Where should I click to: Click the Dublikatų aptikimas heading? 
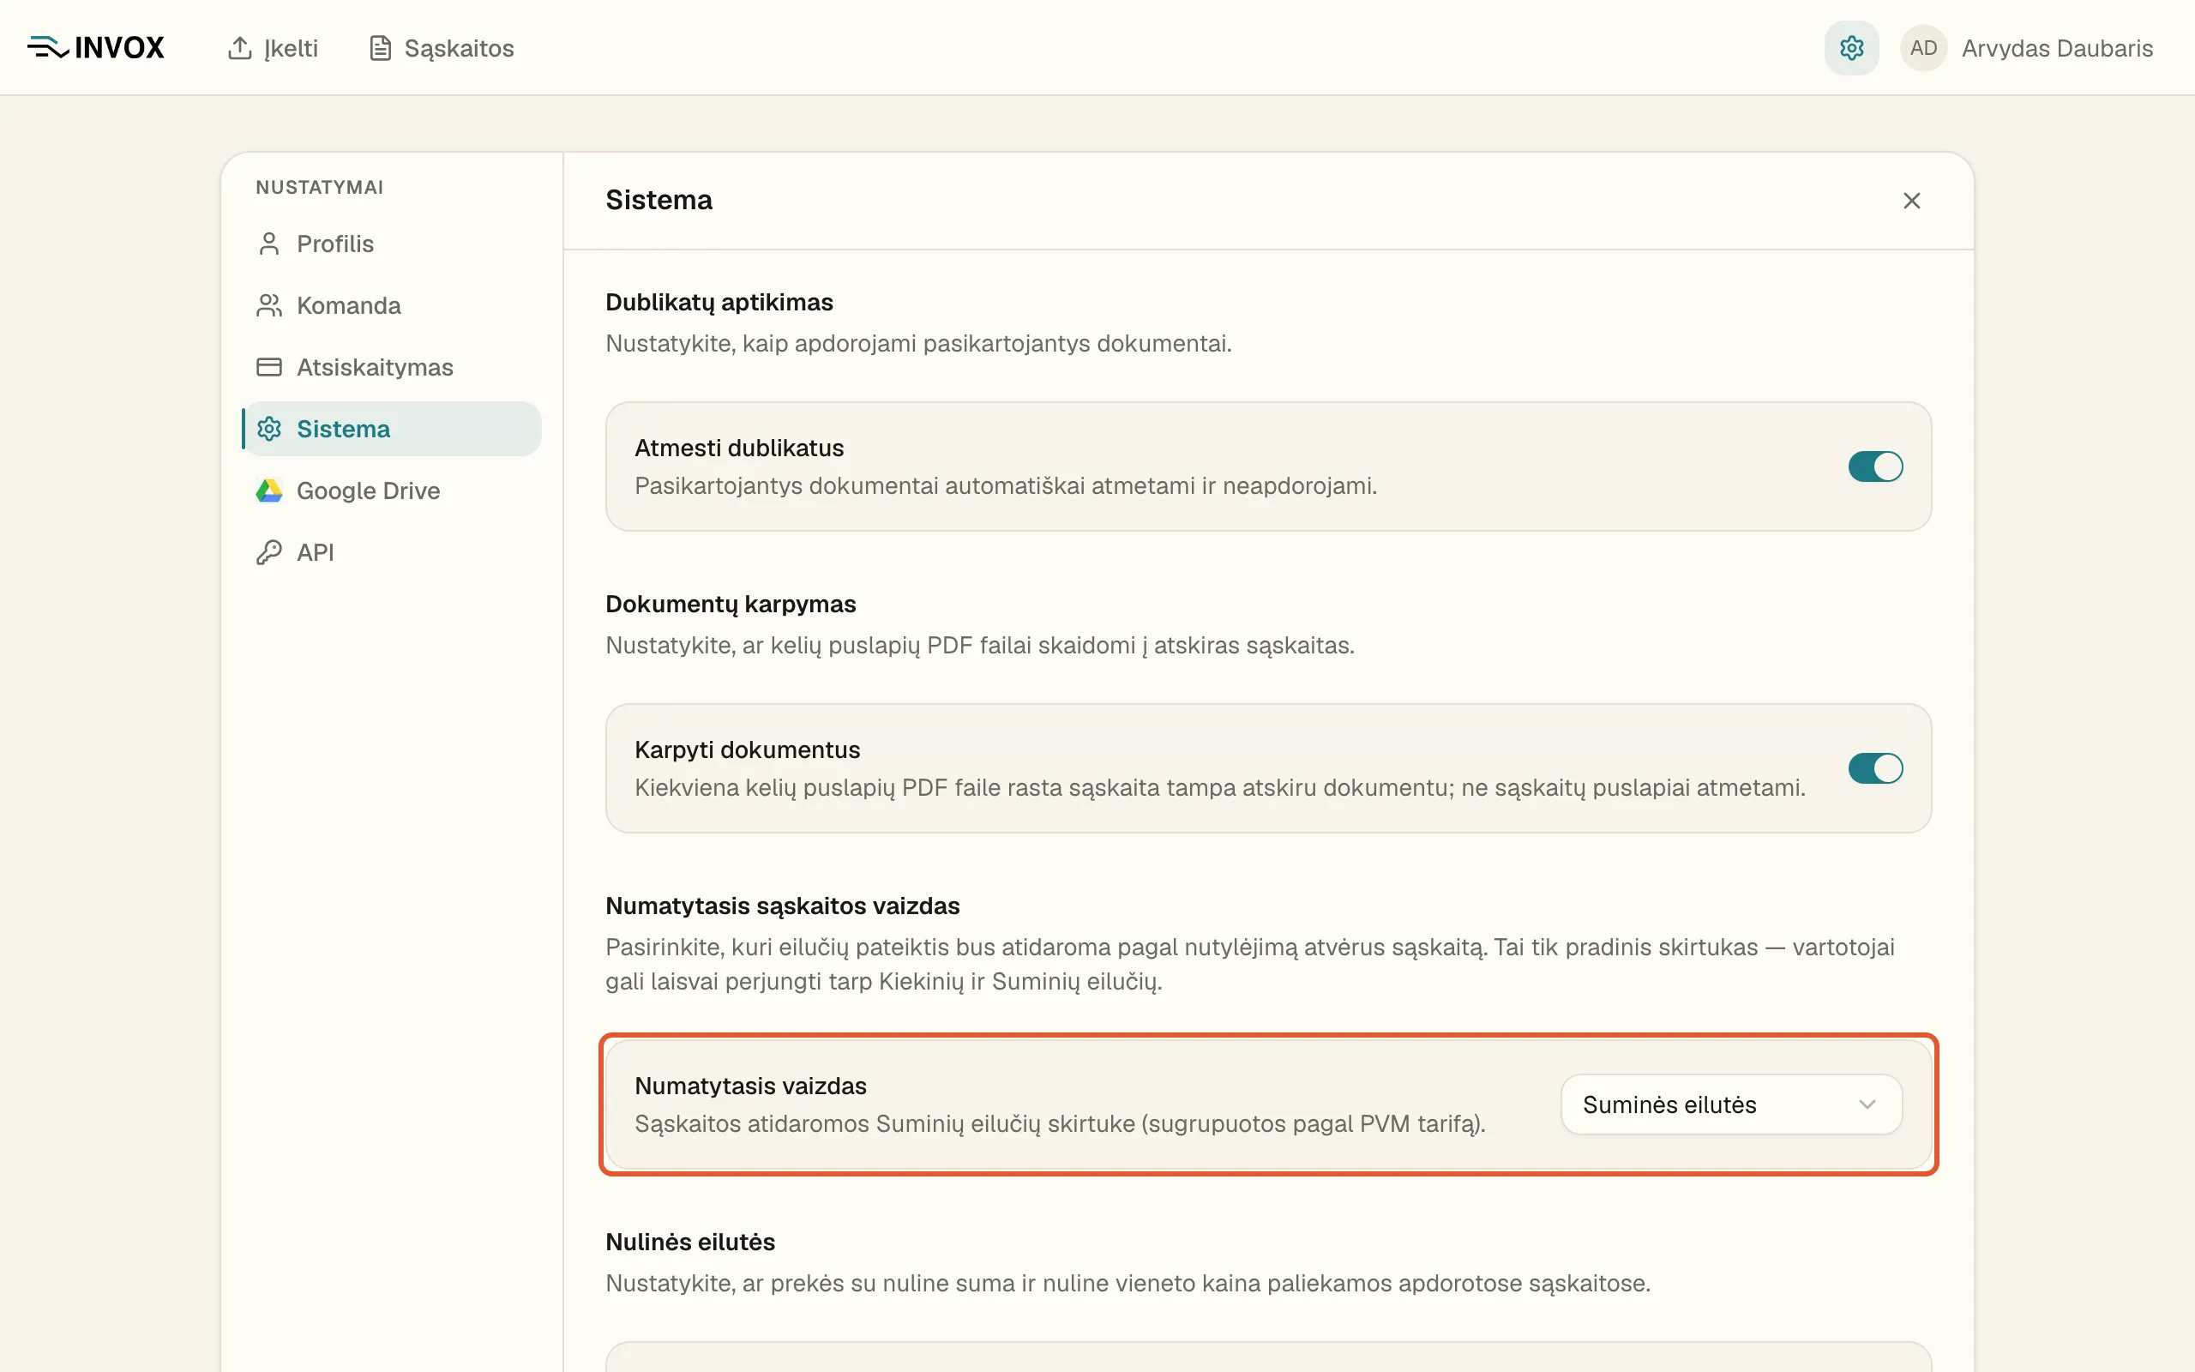click(719, 302)
